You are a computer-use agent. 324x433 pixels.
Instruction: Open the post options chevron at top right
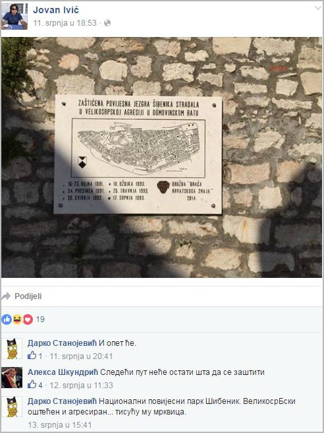pyautogui.click(x=317, y=9)
